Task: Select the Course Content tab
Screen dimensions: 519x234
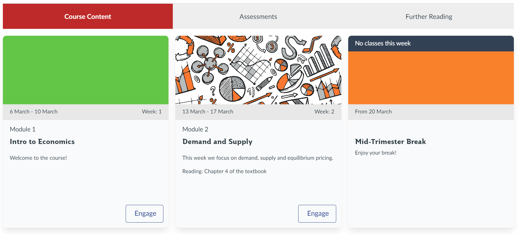Action: click(88, 17)
